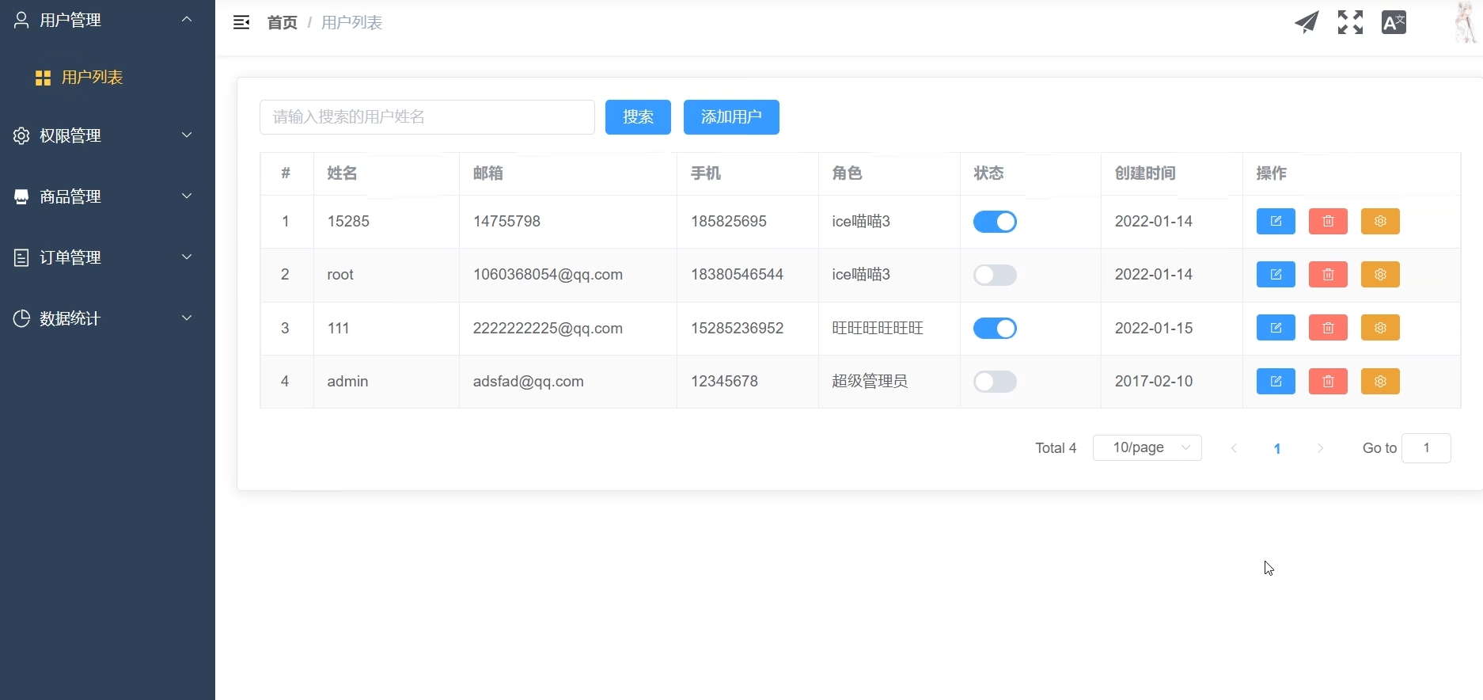1483x700 pixels.
Task: Click the delete icon for user 15285
Action: click(x=1328, y=222)
